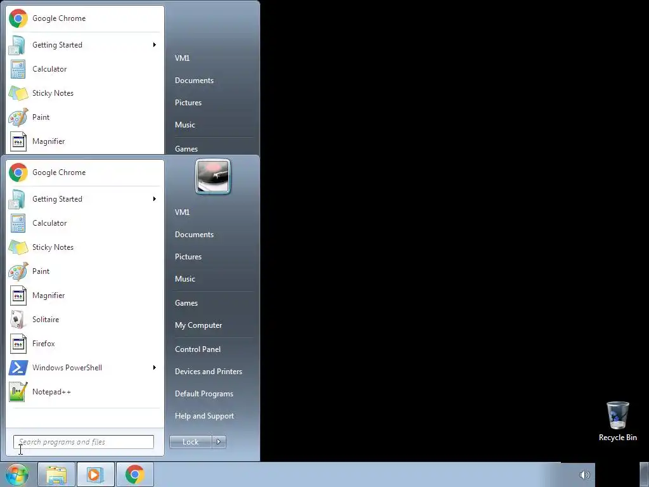Image resolution: width=649 pixels, height=487 pixels.
Task: Open Music in the upper duplicated menu
Action: click(x=184, y=125)
